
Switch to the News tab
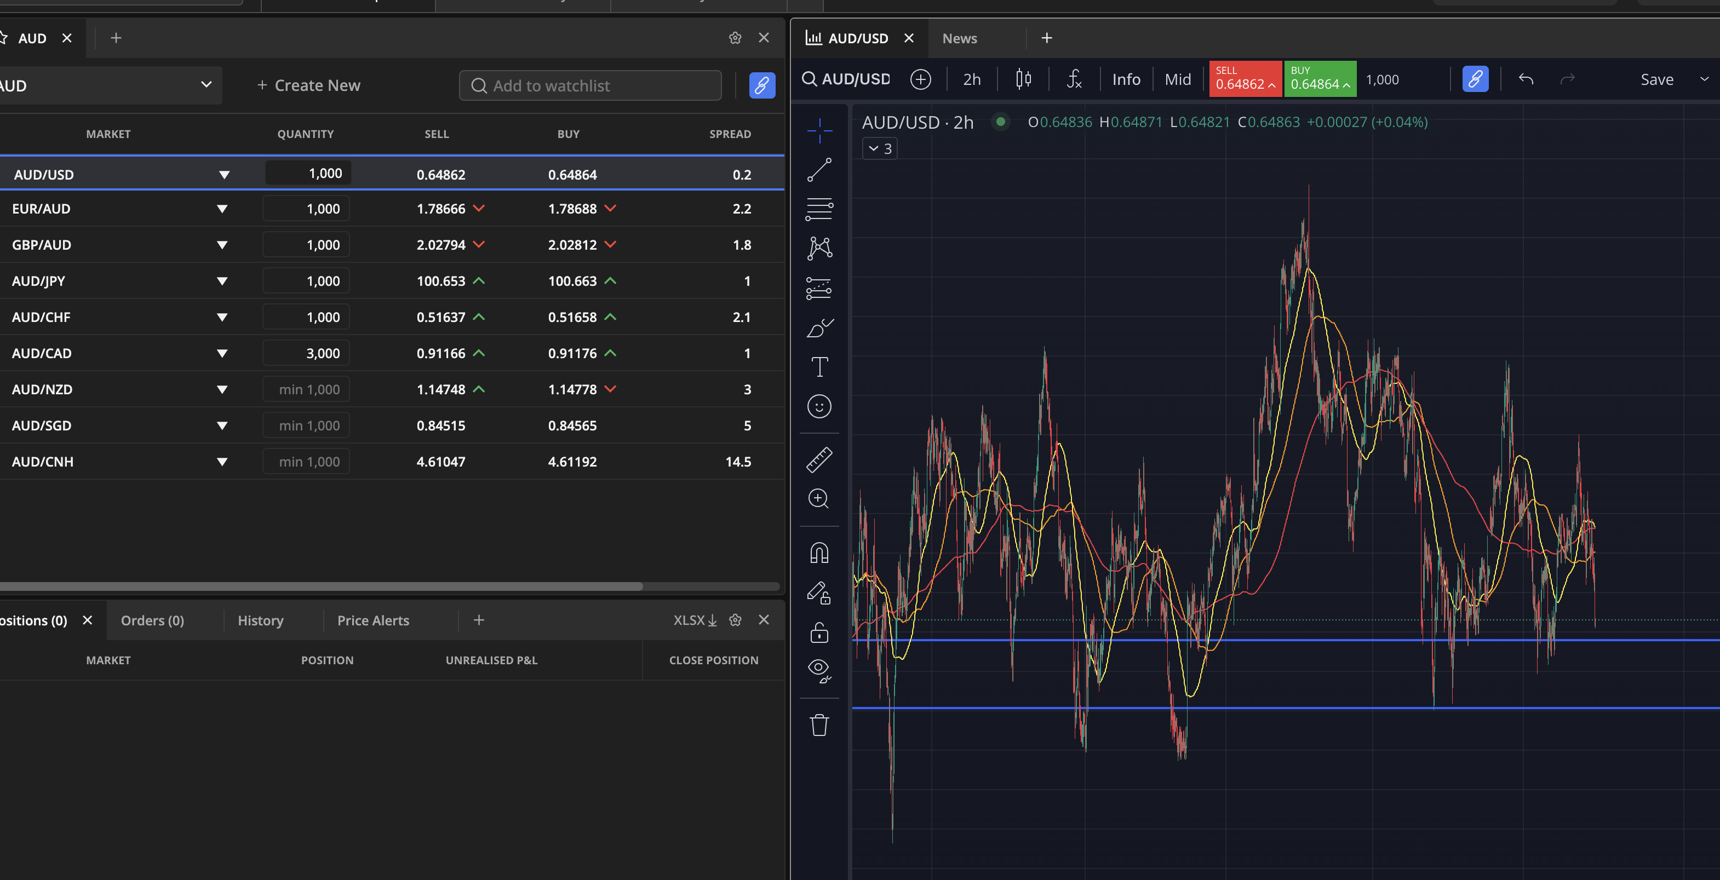(x=960, y=38)
